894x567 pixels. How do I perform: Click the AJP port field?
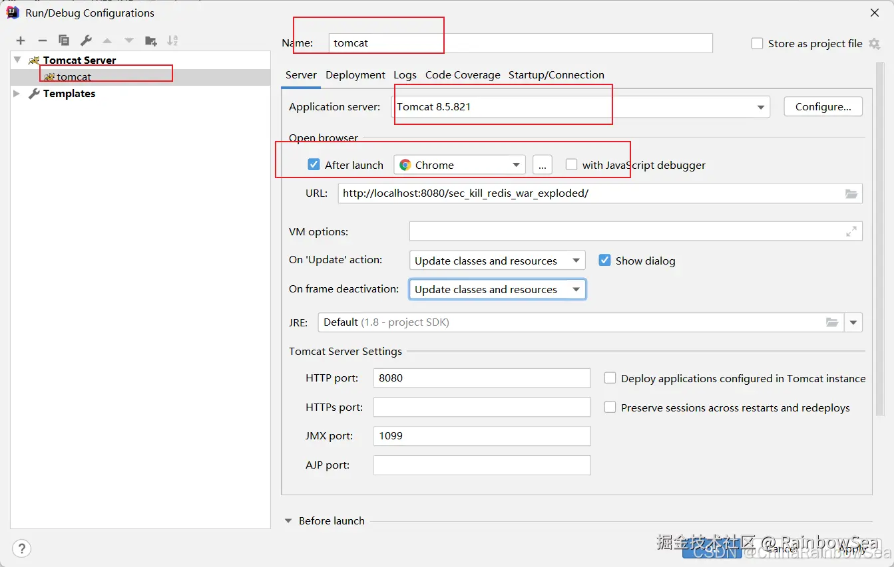(x=482, y=465)
